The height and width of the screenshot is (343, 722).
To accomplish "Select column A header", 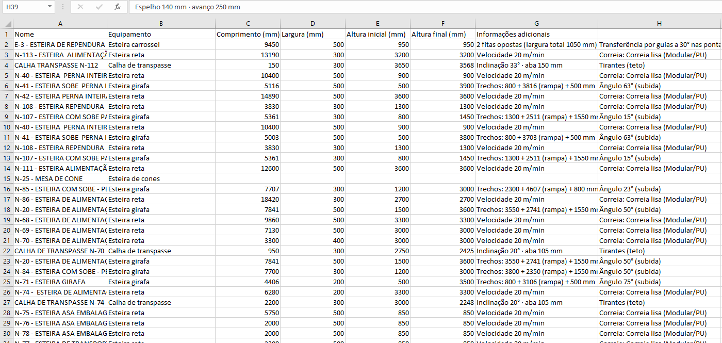I will coord(60,24).
